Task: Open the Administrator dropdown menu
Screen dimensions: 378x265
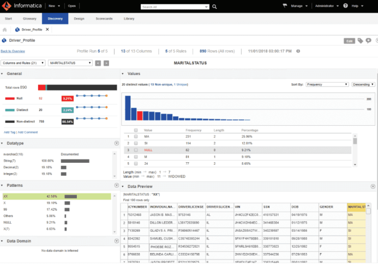Action: click(327, 6)
